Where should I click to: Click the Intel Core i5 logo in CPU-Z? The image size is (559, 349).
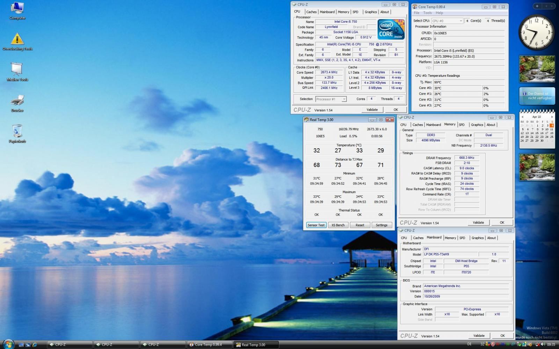point(391,29)
